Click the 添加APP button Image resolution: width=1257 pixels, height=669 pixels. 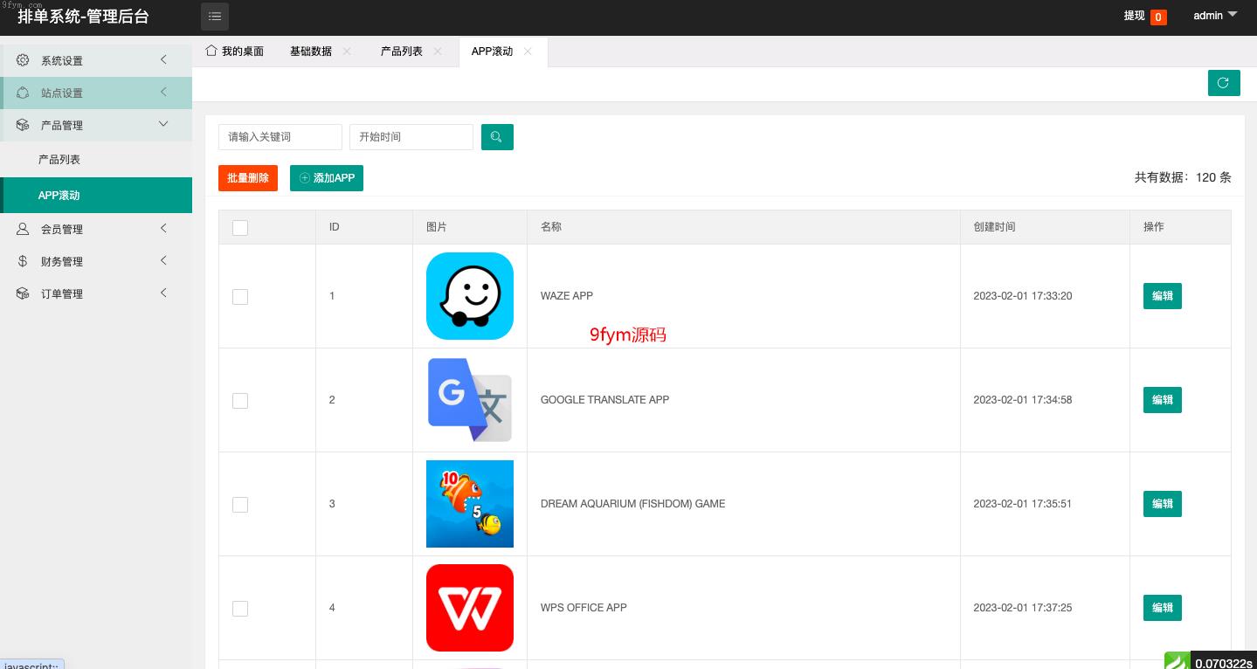point(327,178)
